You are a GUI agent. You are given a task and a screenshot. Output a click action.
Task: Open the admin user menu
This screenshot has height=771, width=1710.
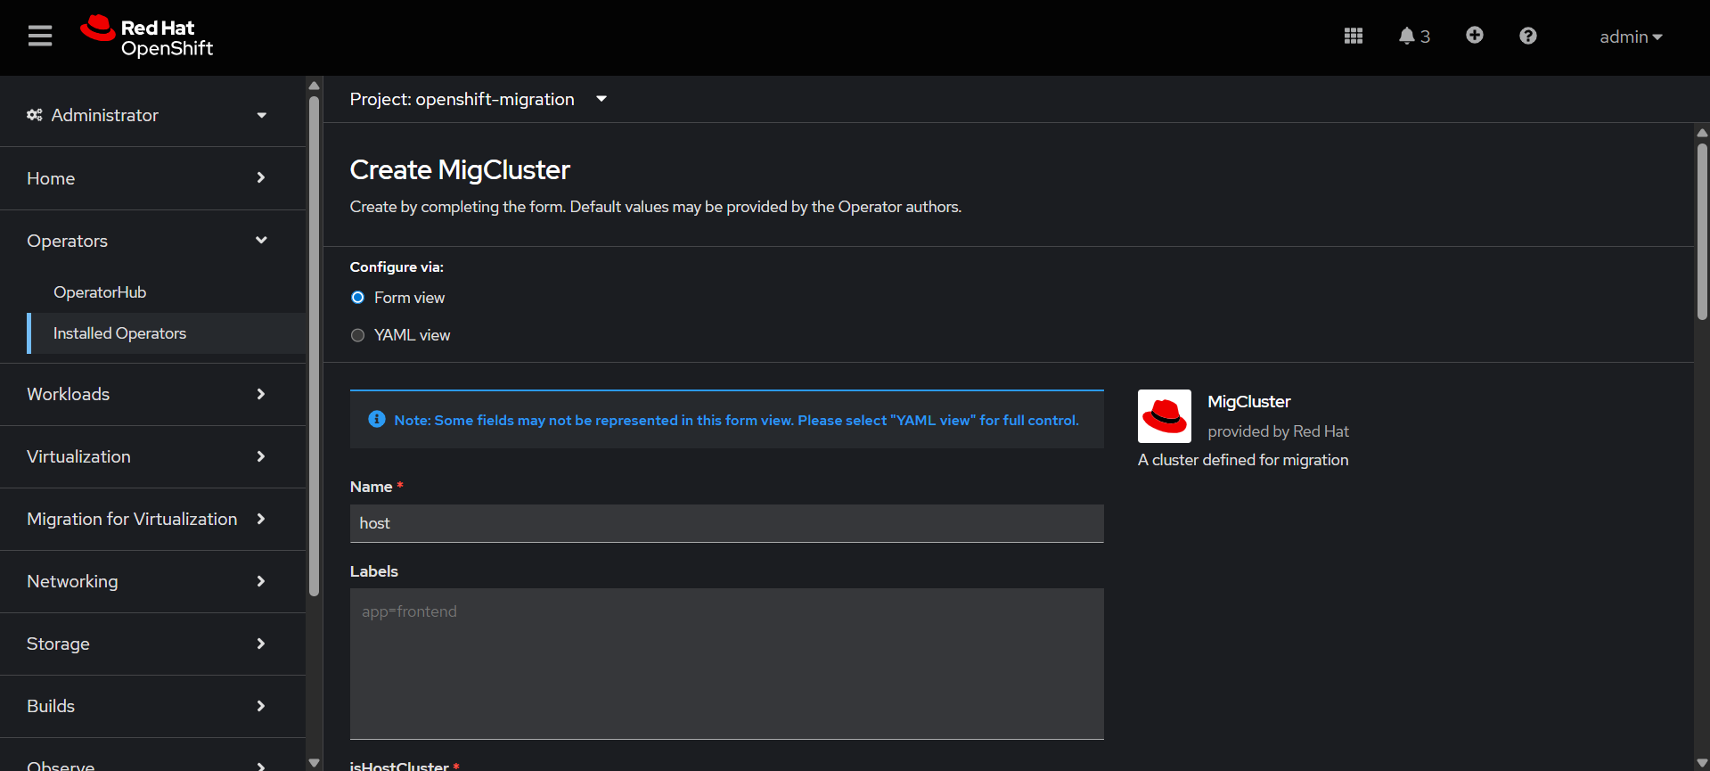coord(1630,37)
